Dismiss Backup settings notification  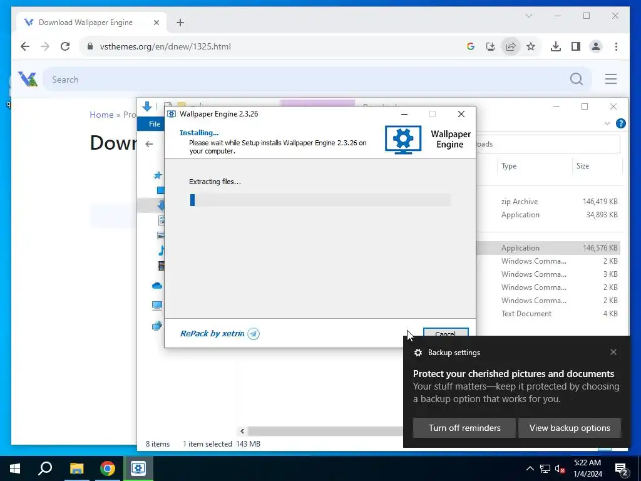click(613, 352)
